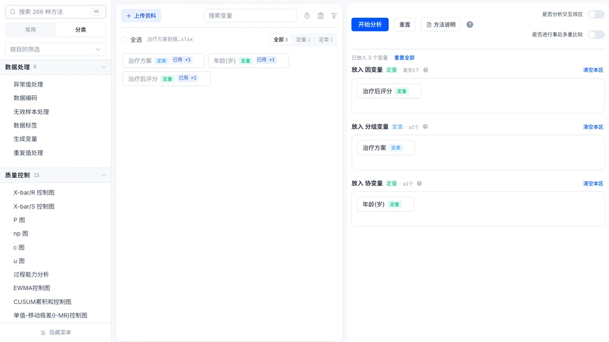
Task: Click the help icon next to 因变量 最多1个
Action: tap(426, 70)
